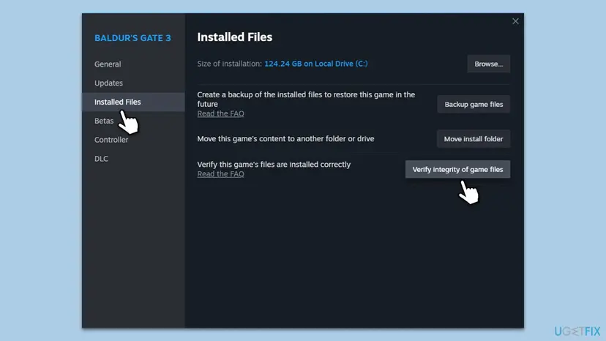Screen dimensions: 606x341
Task: Click the Browse... button
Action: pyautogui.click(x=488, y=64)
